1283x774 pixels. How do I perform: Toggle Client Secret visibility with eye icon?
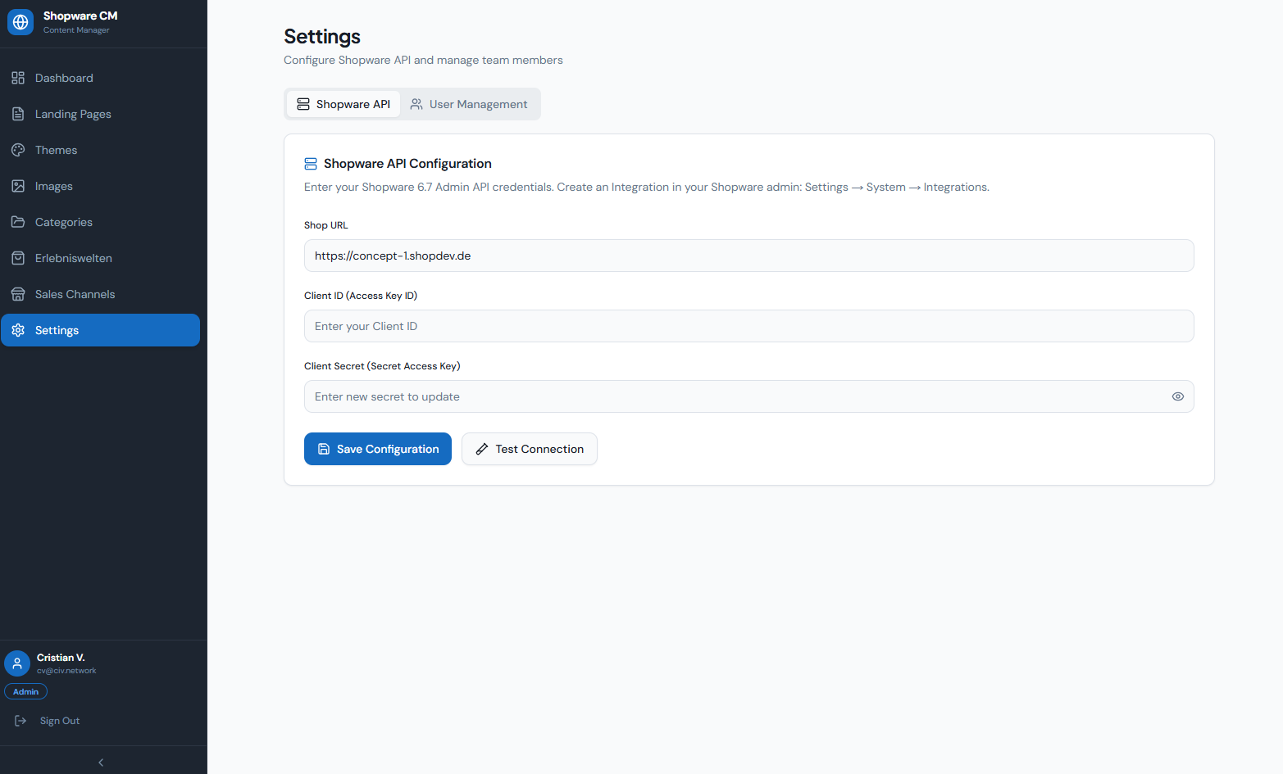(x=1178, y=396)
